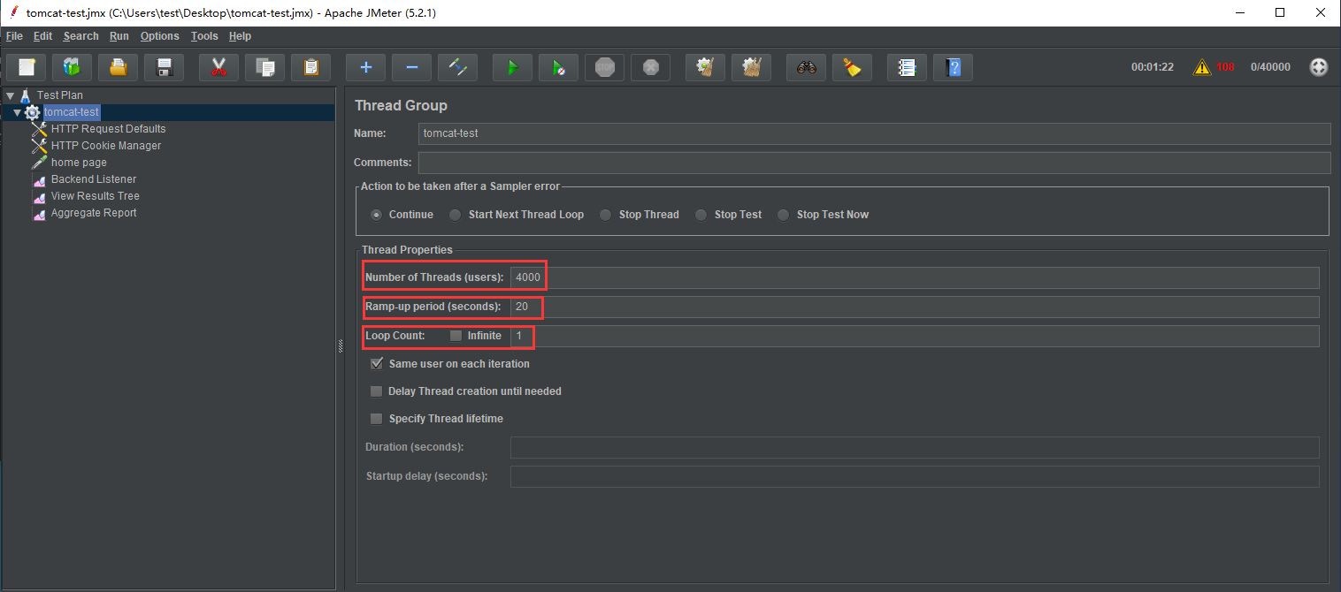This screenshot has height=592, width=1341.
Task: Click the Startup delay (seconds) field
Action: coord(915,476)
